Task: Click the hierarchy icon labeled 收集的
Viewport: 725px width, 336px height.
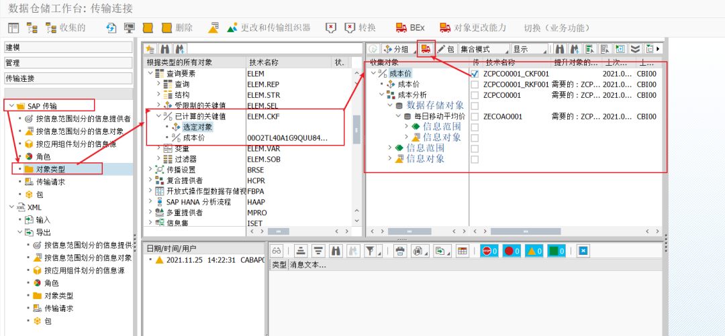Action: 65,27
